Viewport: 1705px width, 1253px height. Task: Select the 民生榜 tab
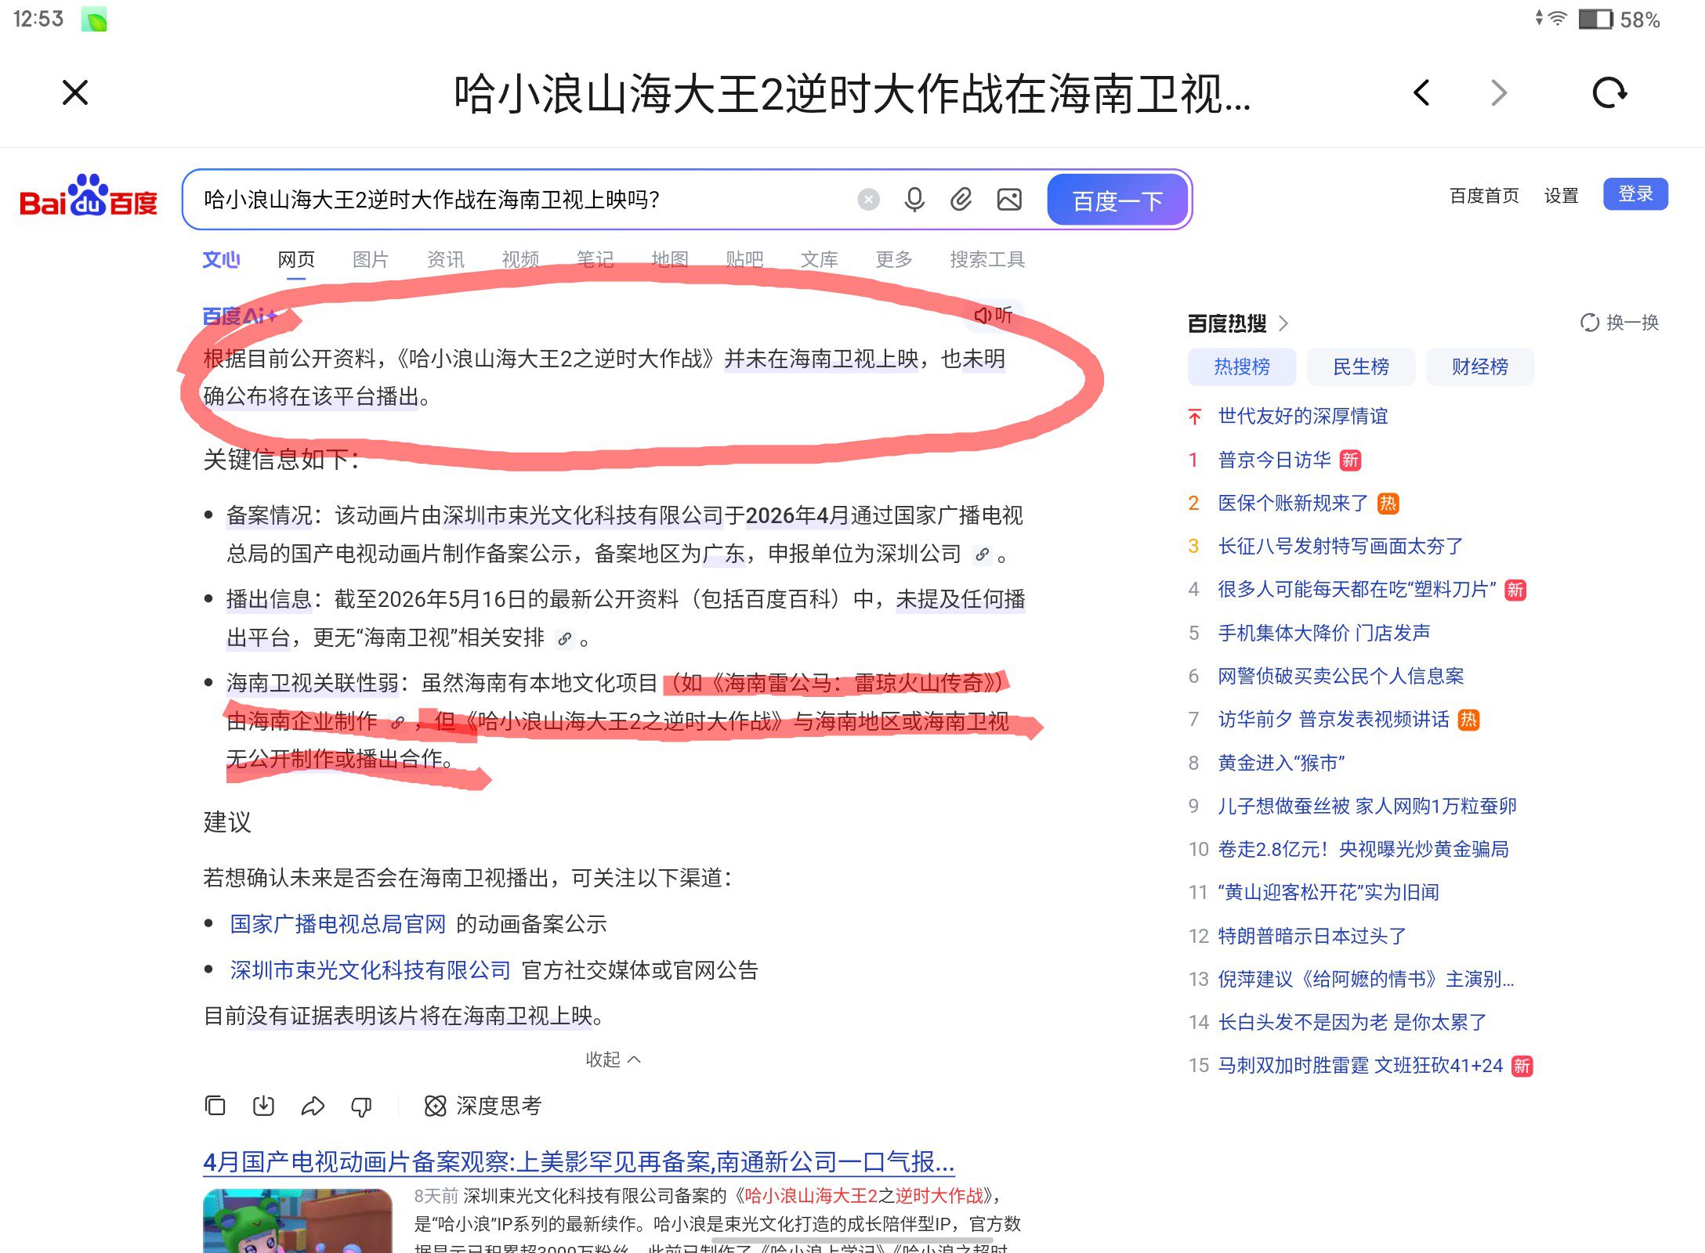1361,367
